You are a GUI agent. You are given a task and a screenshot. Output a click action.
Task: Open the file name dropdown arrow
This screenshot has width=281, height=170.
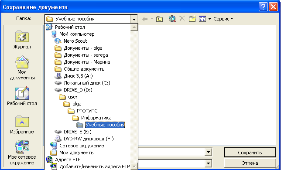[208, 153]
